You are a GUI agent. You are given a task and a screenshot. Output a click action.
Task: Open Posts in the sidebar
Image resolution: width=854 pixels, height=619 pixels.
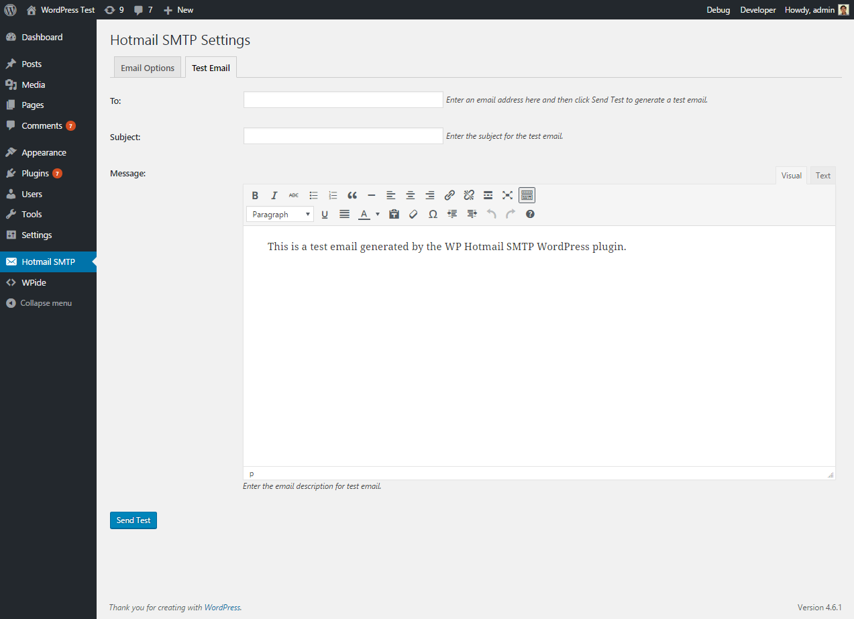(48, 64)
